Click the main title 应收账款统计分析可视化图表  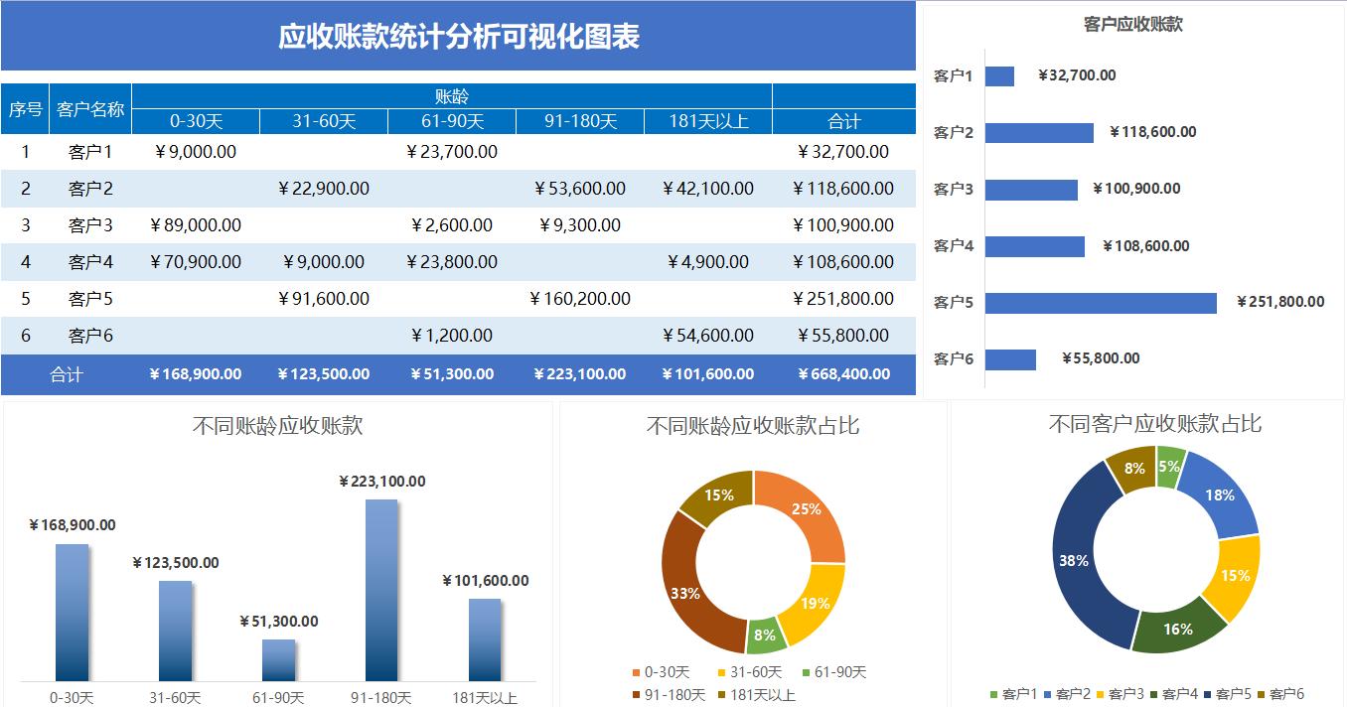(461, 36)
